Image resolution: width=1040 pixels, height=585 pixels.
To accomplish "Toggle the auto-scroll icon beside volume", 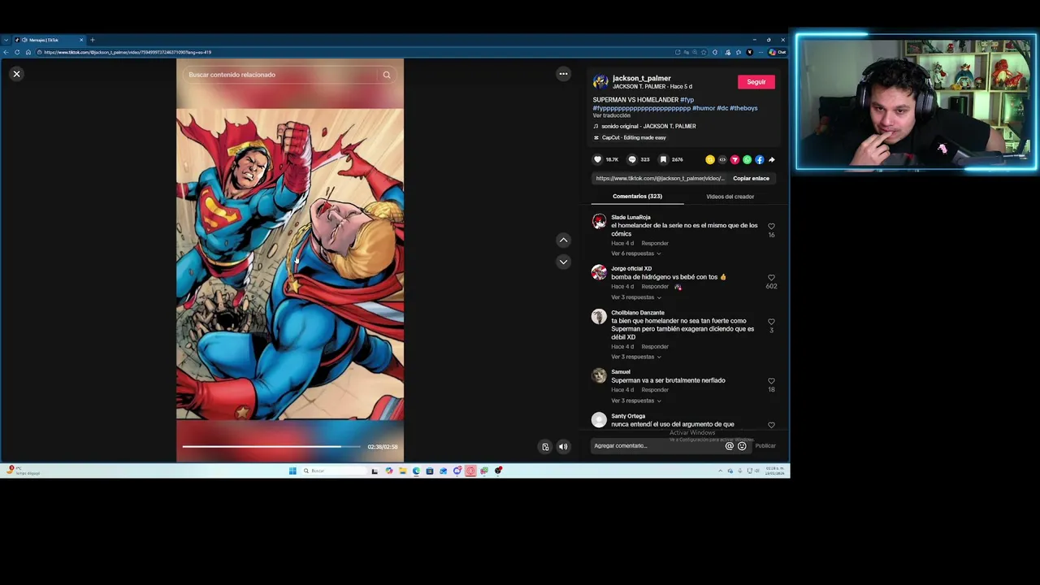I will point(545,447).
